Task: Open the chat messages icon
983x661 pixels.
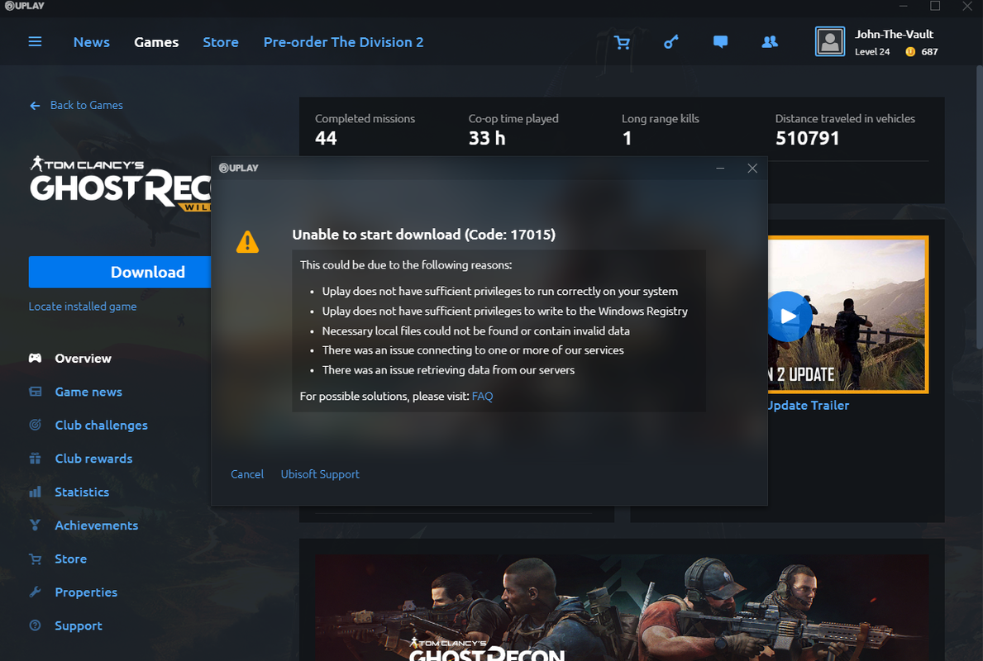Action: click(x=720, y=42)
